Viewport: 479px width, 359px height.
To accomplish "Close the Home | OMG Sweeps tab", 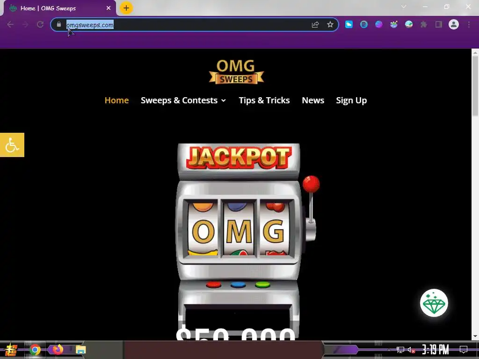I will pyautogui.click(x=109, y=8).
